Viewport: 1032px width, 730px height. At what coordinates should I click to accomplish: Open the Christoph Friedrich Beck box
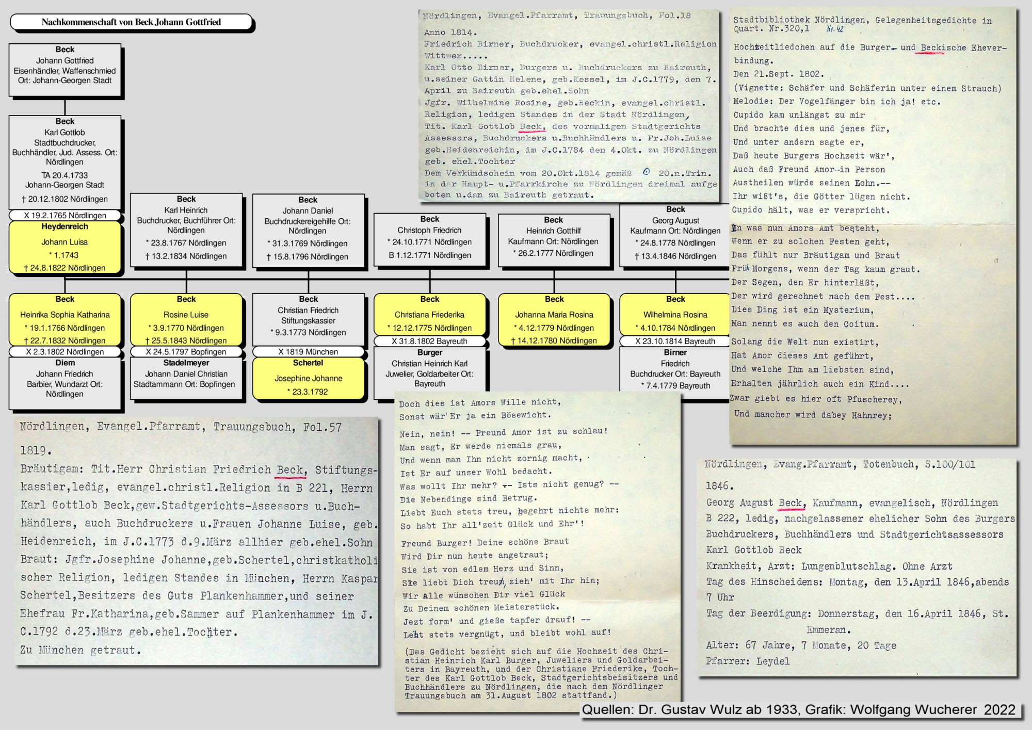430,239
